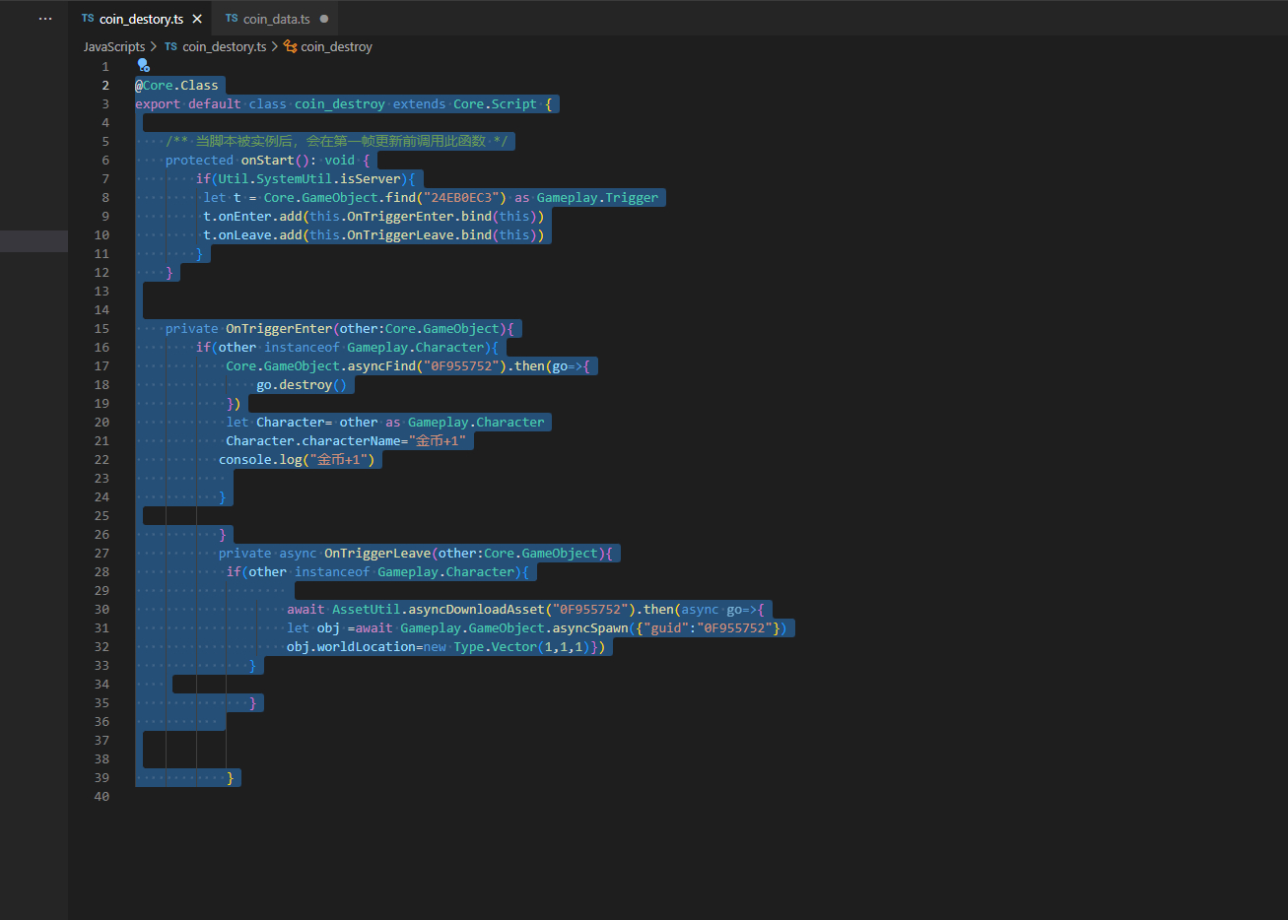Click on '@Core.Class' decorator text

[x=176, y=85]
